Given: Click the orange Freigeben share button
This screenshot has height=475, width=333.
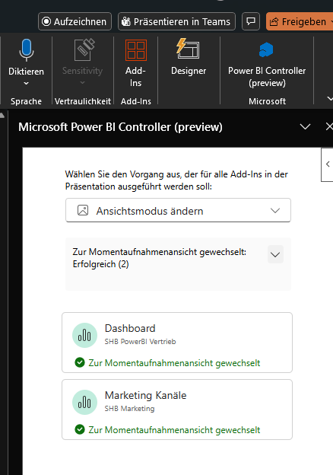Looking at the screenshot, I should coord(300,21).
